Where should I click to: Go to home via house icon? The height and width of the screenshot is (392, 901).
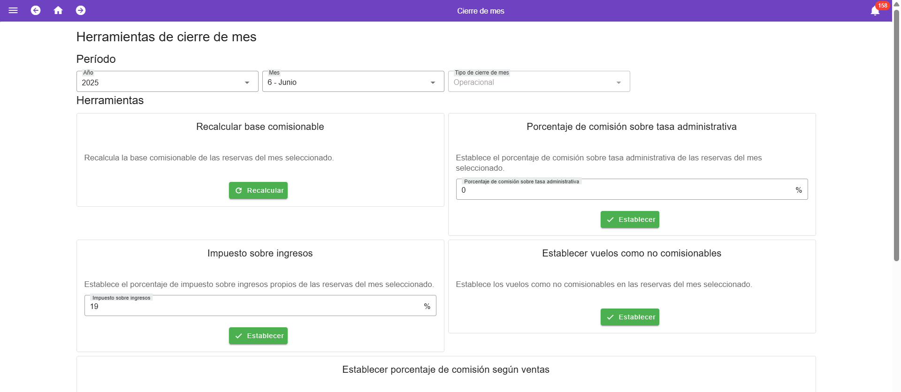(x=58, y=10)
